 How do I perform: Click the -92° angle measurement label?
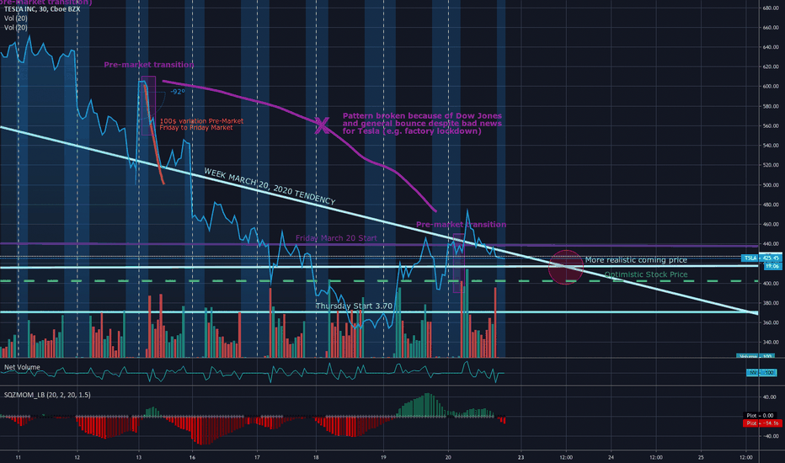pos(178,92)
